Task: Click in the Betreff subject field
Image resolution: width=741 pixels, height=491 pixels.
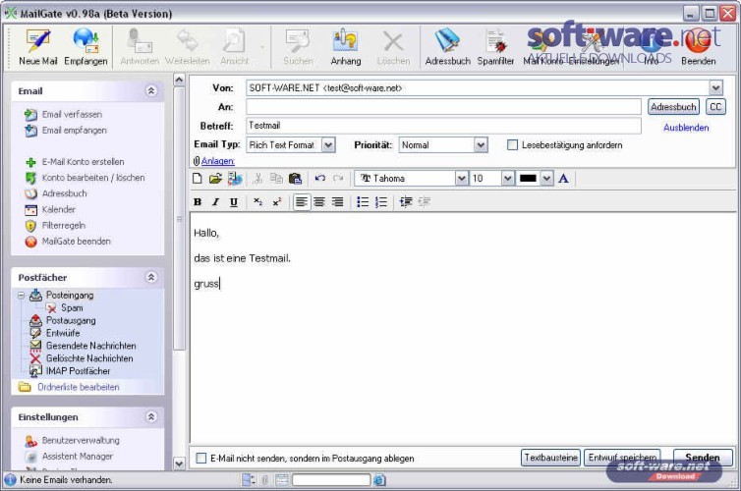Action: pyautogui.click(x=443, y=126)
